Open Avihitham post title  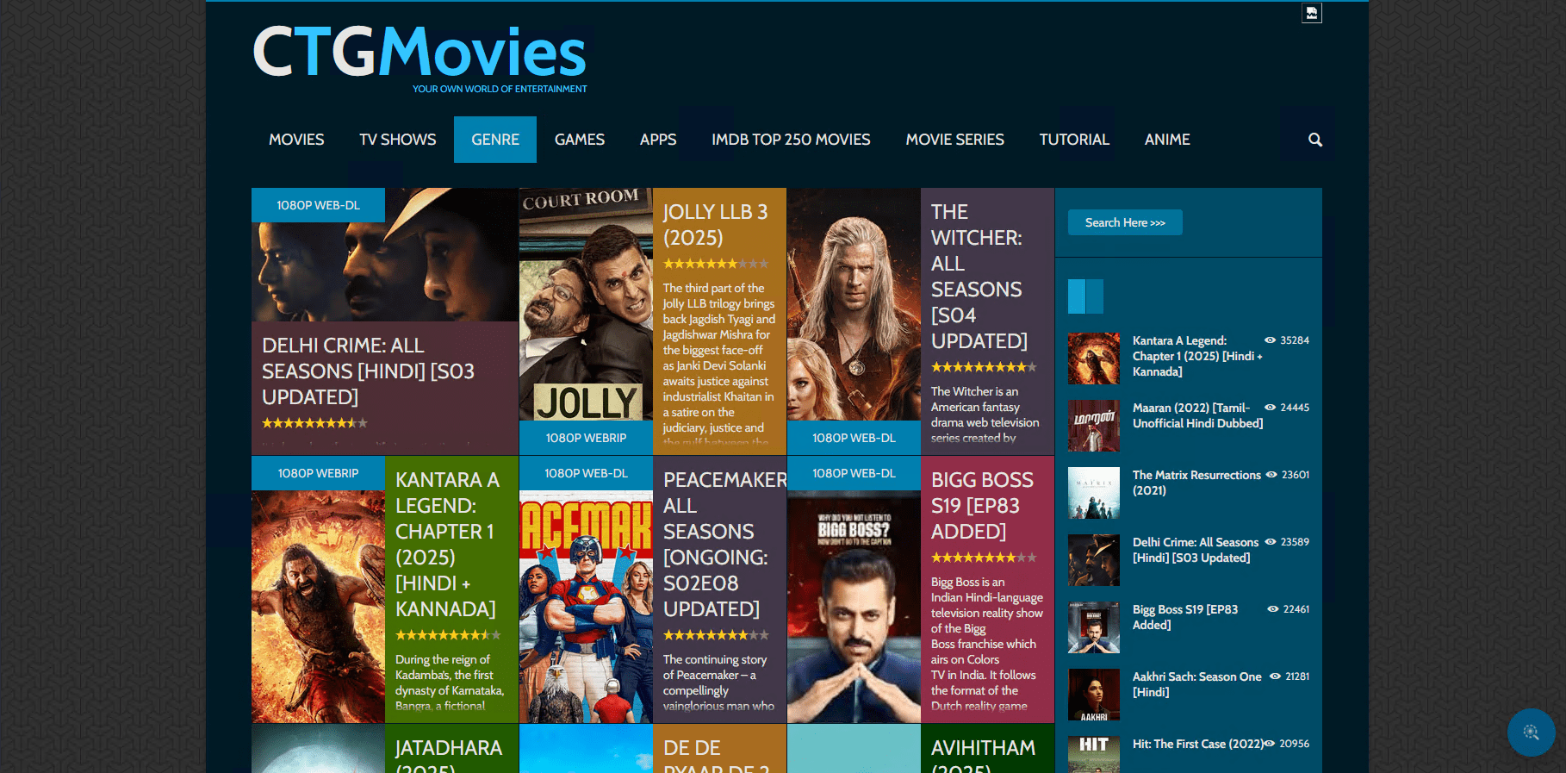click(983, 754)
